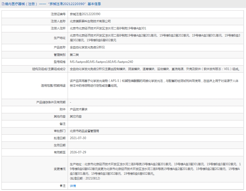Click the 注册人住所 address value
The width and height of the screenshot is (246, 191).
[108, 28]
